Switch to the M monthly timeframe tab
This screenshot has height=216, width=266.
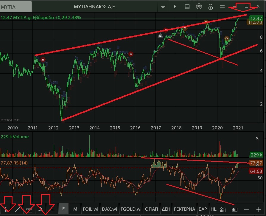pyautogui.click(x=75, y=209)
